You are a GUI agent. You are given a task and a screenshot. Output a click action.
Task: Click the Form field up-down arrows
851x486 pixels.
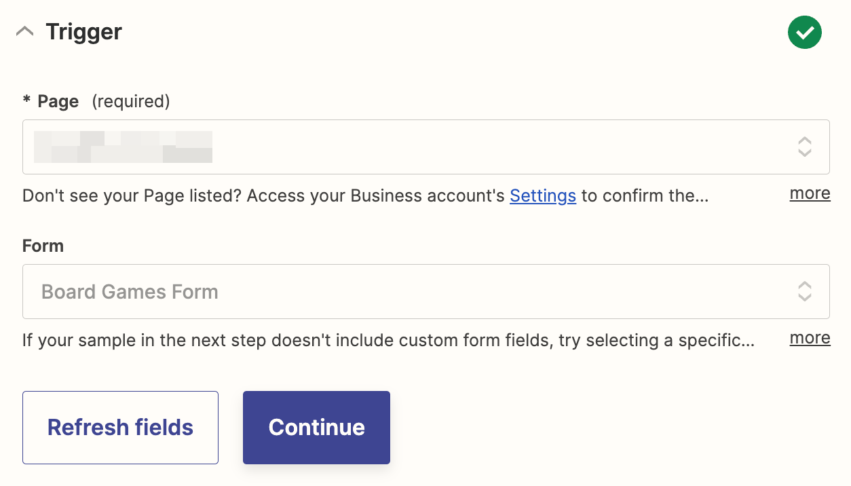[x=804, y=292]
